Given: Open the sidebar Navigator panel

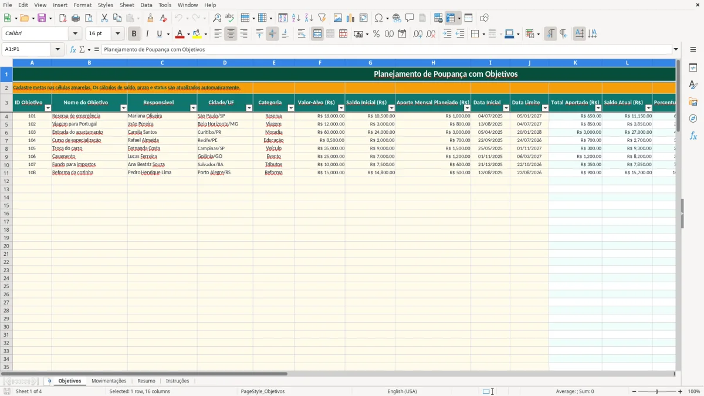Looking at the screenshot, I should click(x=693, y=119).
